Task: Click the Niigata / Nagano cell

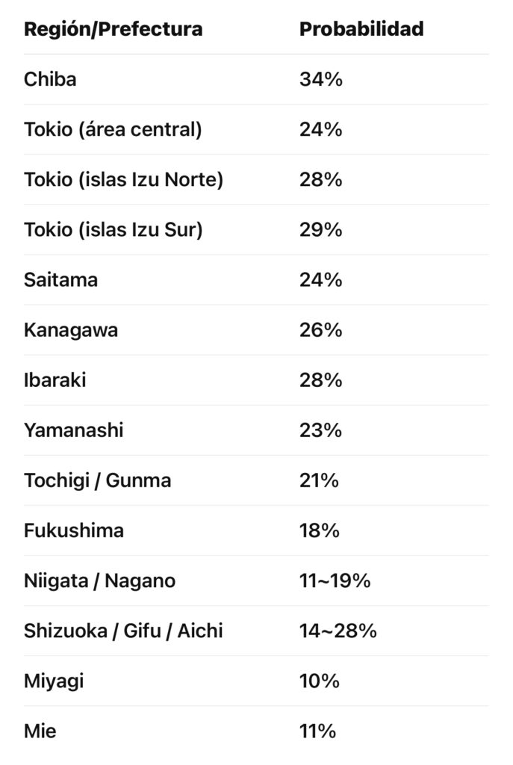Action: (100, 580)
